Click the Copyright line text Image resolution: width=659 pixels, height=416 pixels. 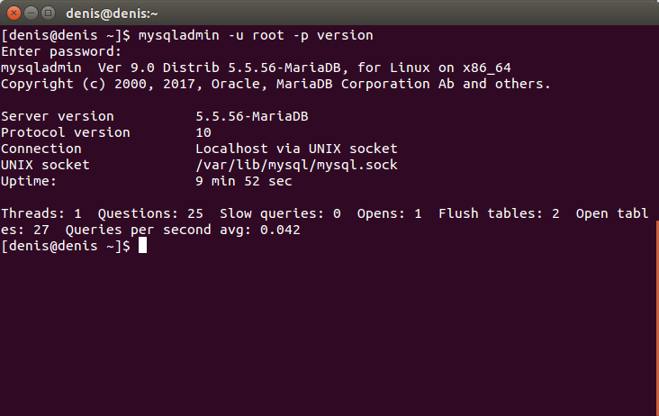click(x=275, y=84)
